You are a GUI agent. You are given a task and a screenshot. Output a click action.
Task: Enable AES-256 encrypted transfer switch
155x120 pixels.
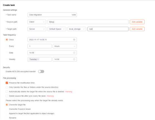[41, 72]
